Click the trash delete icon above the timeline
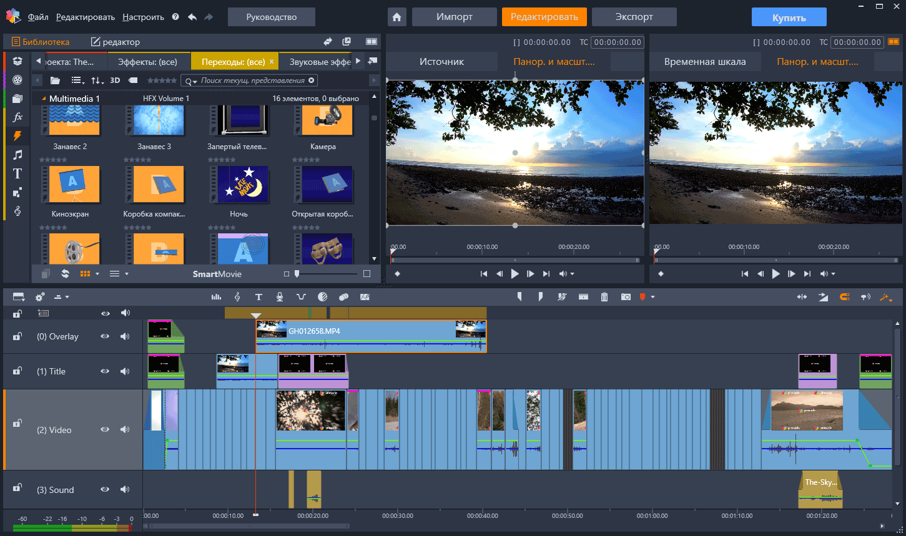The height and width of the screenshot is (536, 906). pyautogui.click(x=604, y=296)
